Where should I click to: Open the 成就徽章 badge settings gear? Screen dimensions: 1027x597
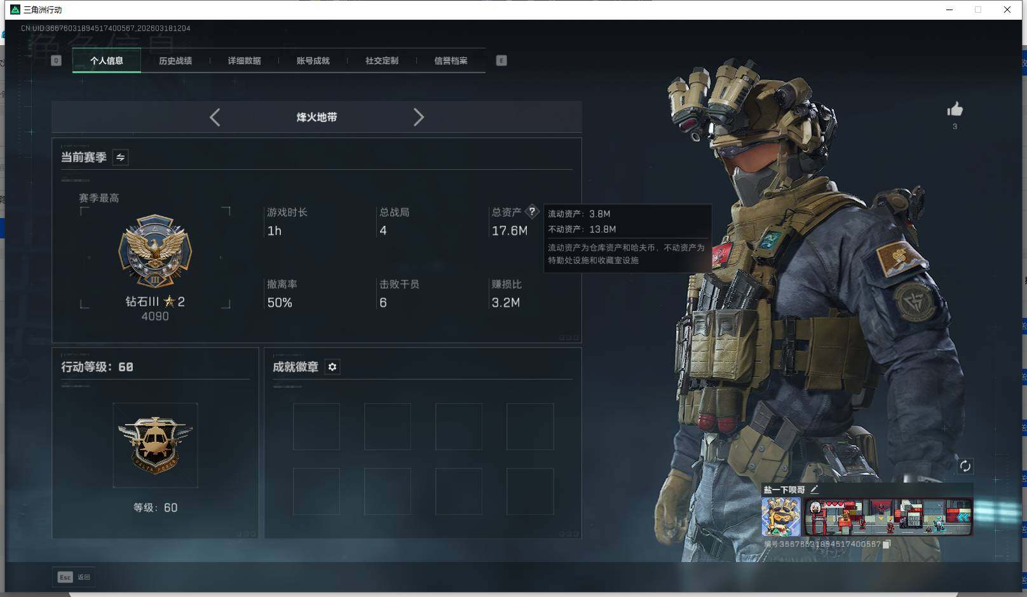click(x=332, y=367)
